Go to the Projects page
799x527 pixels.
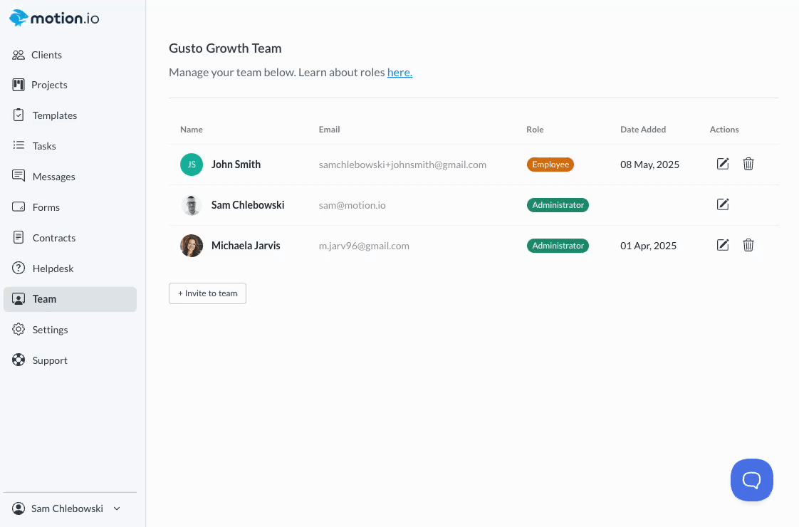(x=49, y=85)
